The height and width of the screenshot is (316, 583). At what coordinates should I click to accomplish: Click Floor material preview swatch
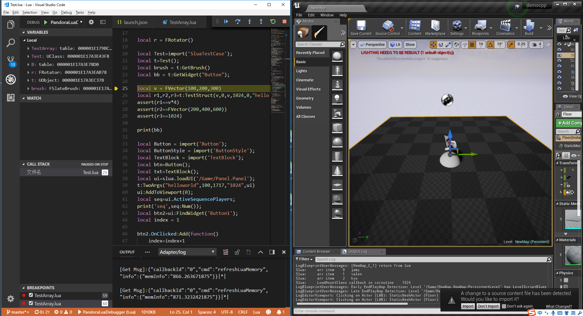pos(573,256)
